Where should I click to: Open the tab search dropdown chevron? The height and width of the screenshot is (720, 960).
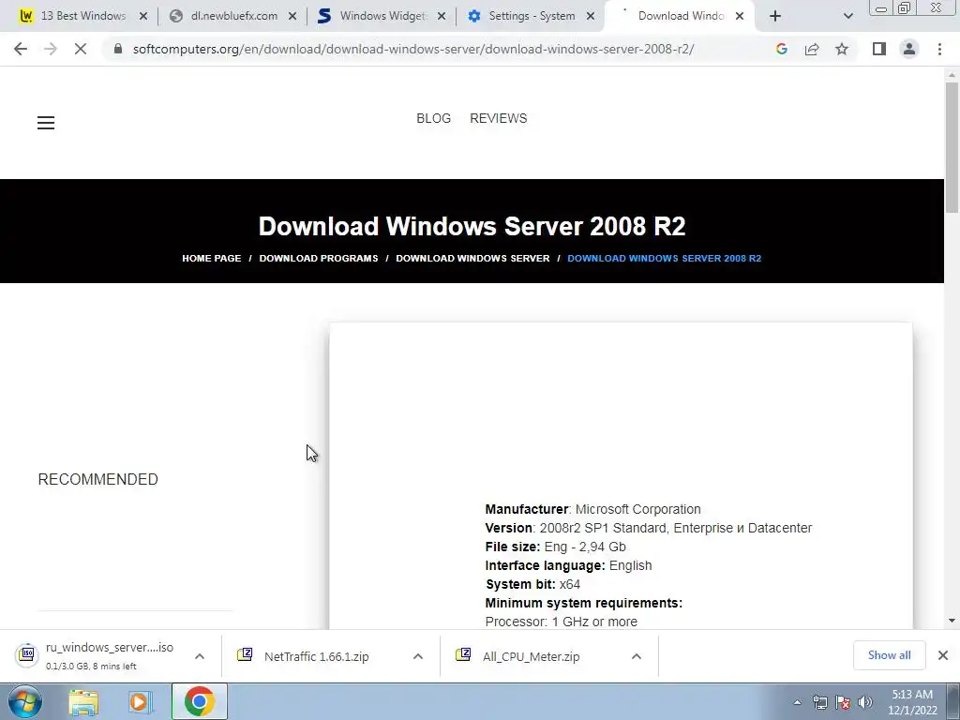coord(847,16)
